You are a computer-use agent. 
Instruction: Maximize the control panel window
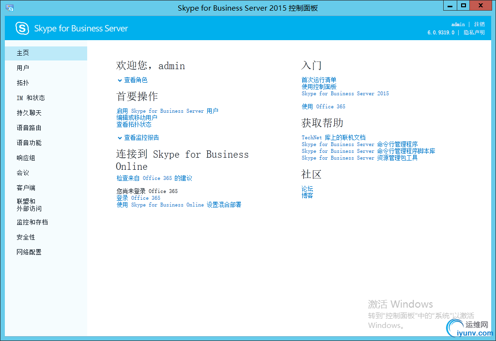point(464,5)
